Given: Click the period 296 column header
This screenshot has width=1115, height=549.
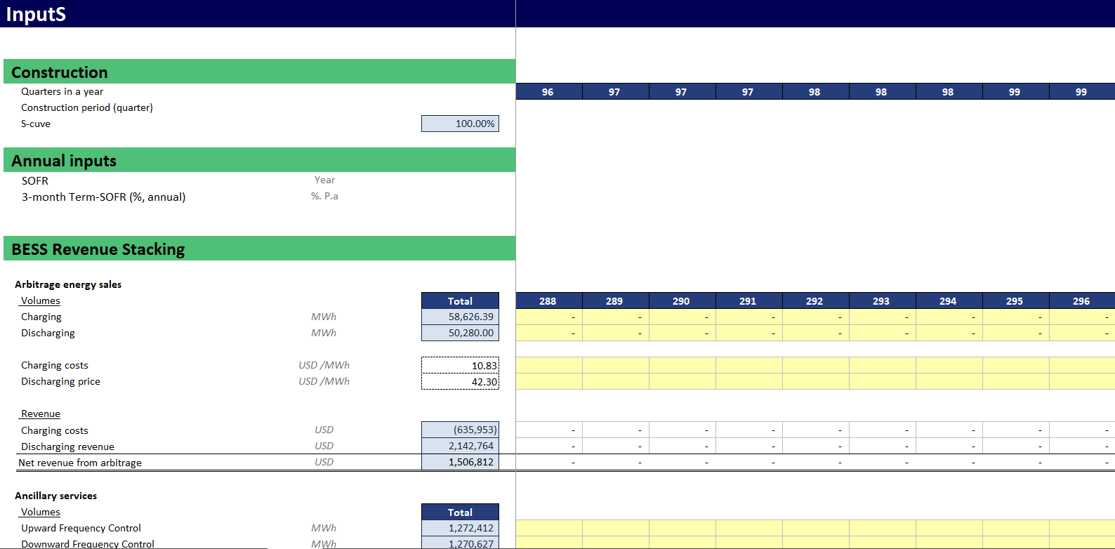Looking at the screenshot, I should [x=1081, y=300].
